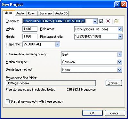Open the Template dropdown list
The width and height of the screenshot is (128, 119).
95,21
